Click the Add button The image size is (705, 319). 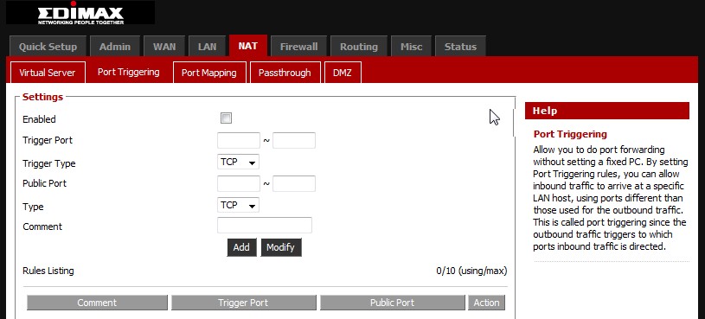(241, 247)
